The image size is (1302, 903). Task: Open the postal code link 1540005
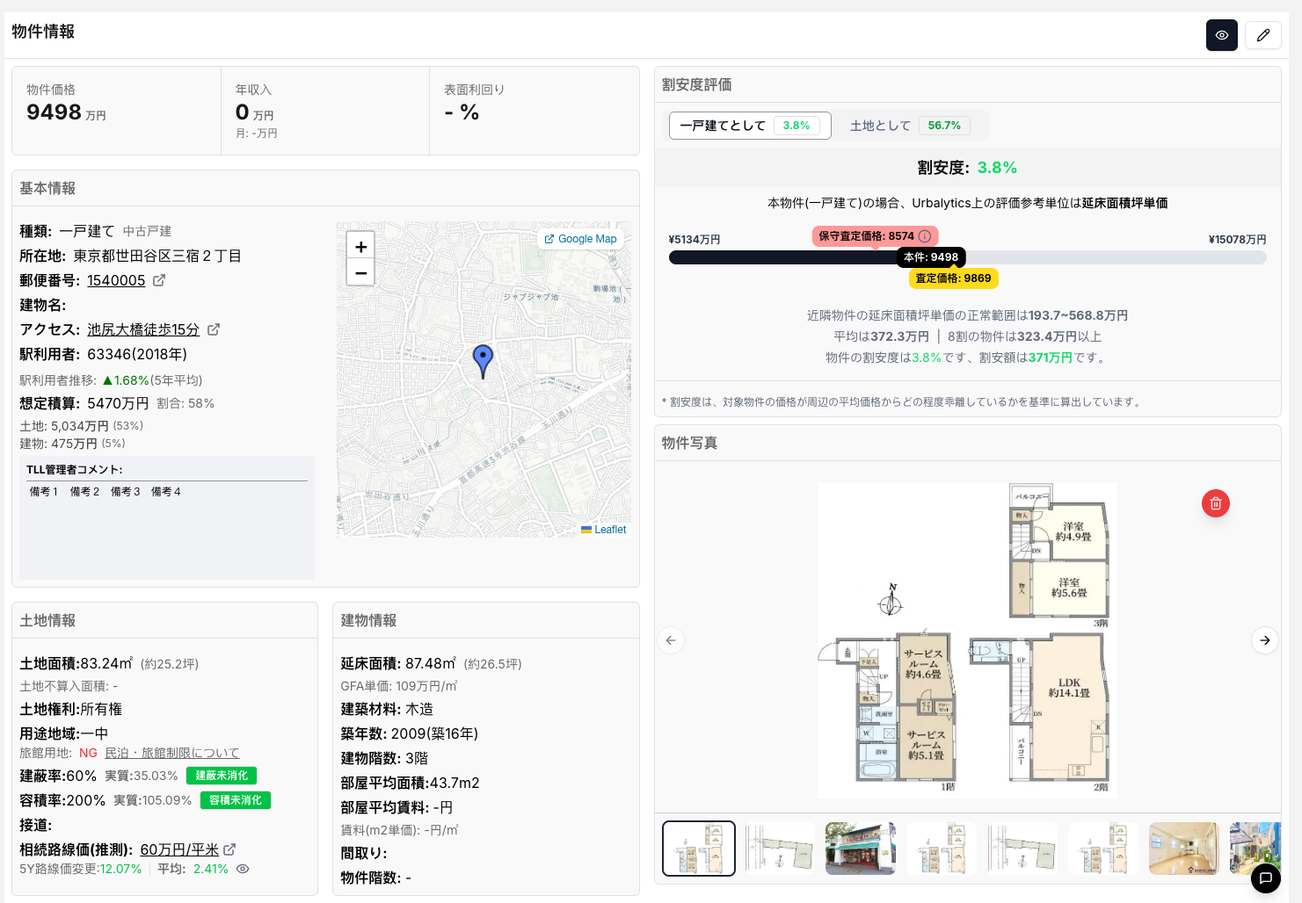pyautogui.click(x=116, y=280)
